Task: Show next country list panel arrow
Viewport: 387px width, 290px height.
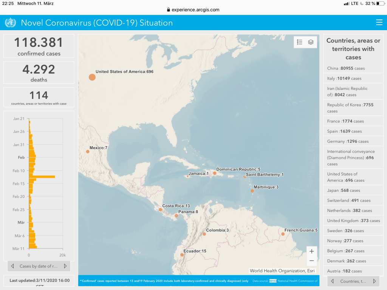Action: pyautogui.click(x=375, y=281)
